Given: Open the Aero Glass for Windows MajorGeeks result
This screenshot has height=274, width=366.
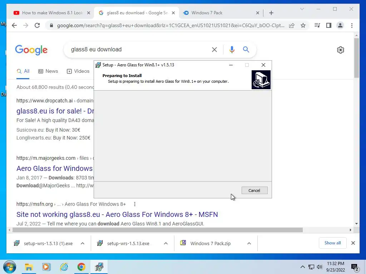Looking at the screenshot, I should point(55,168).
